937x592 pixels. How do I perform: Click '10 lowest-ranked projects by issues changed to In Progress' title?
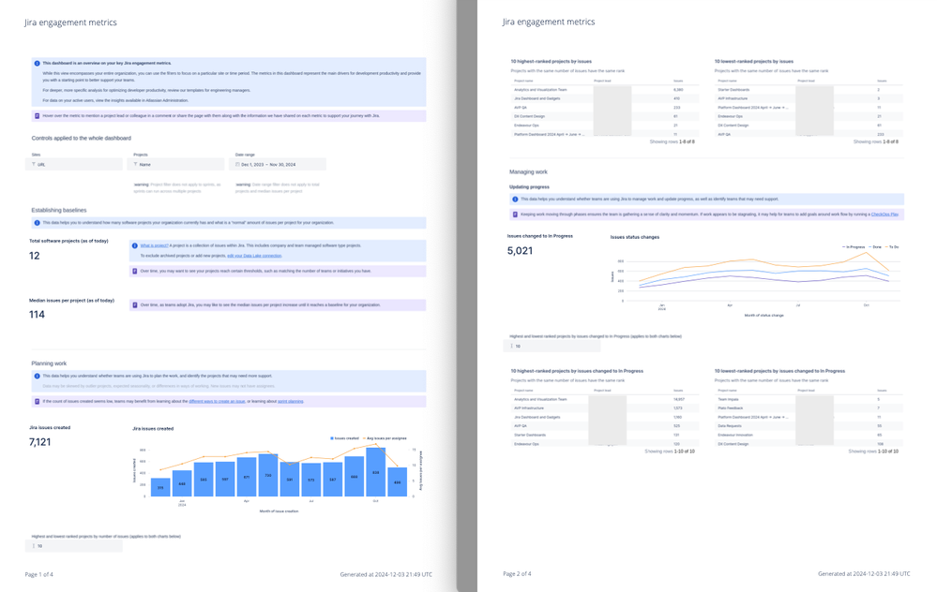point(779,371)
